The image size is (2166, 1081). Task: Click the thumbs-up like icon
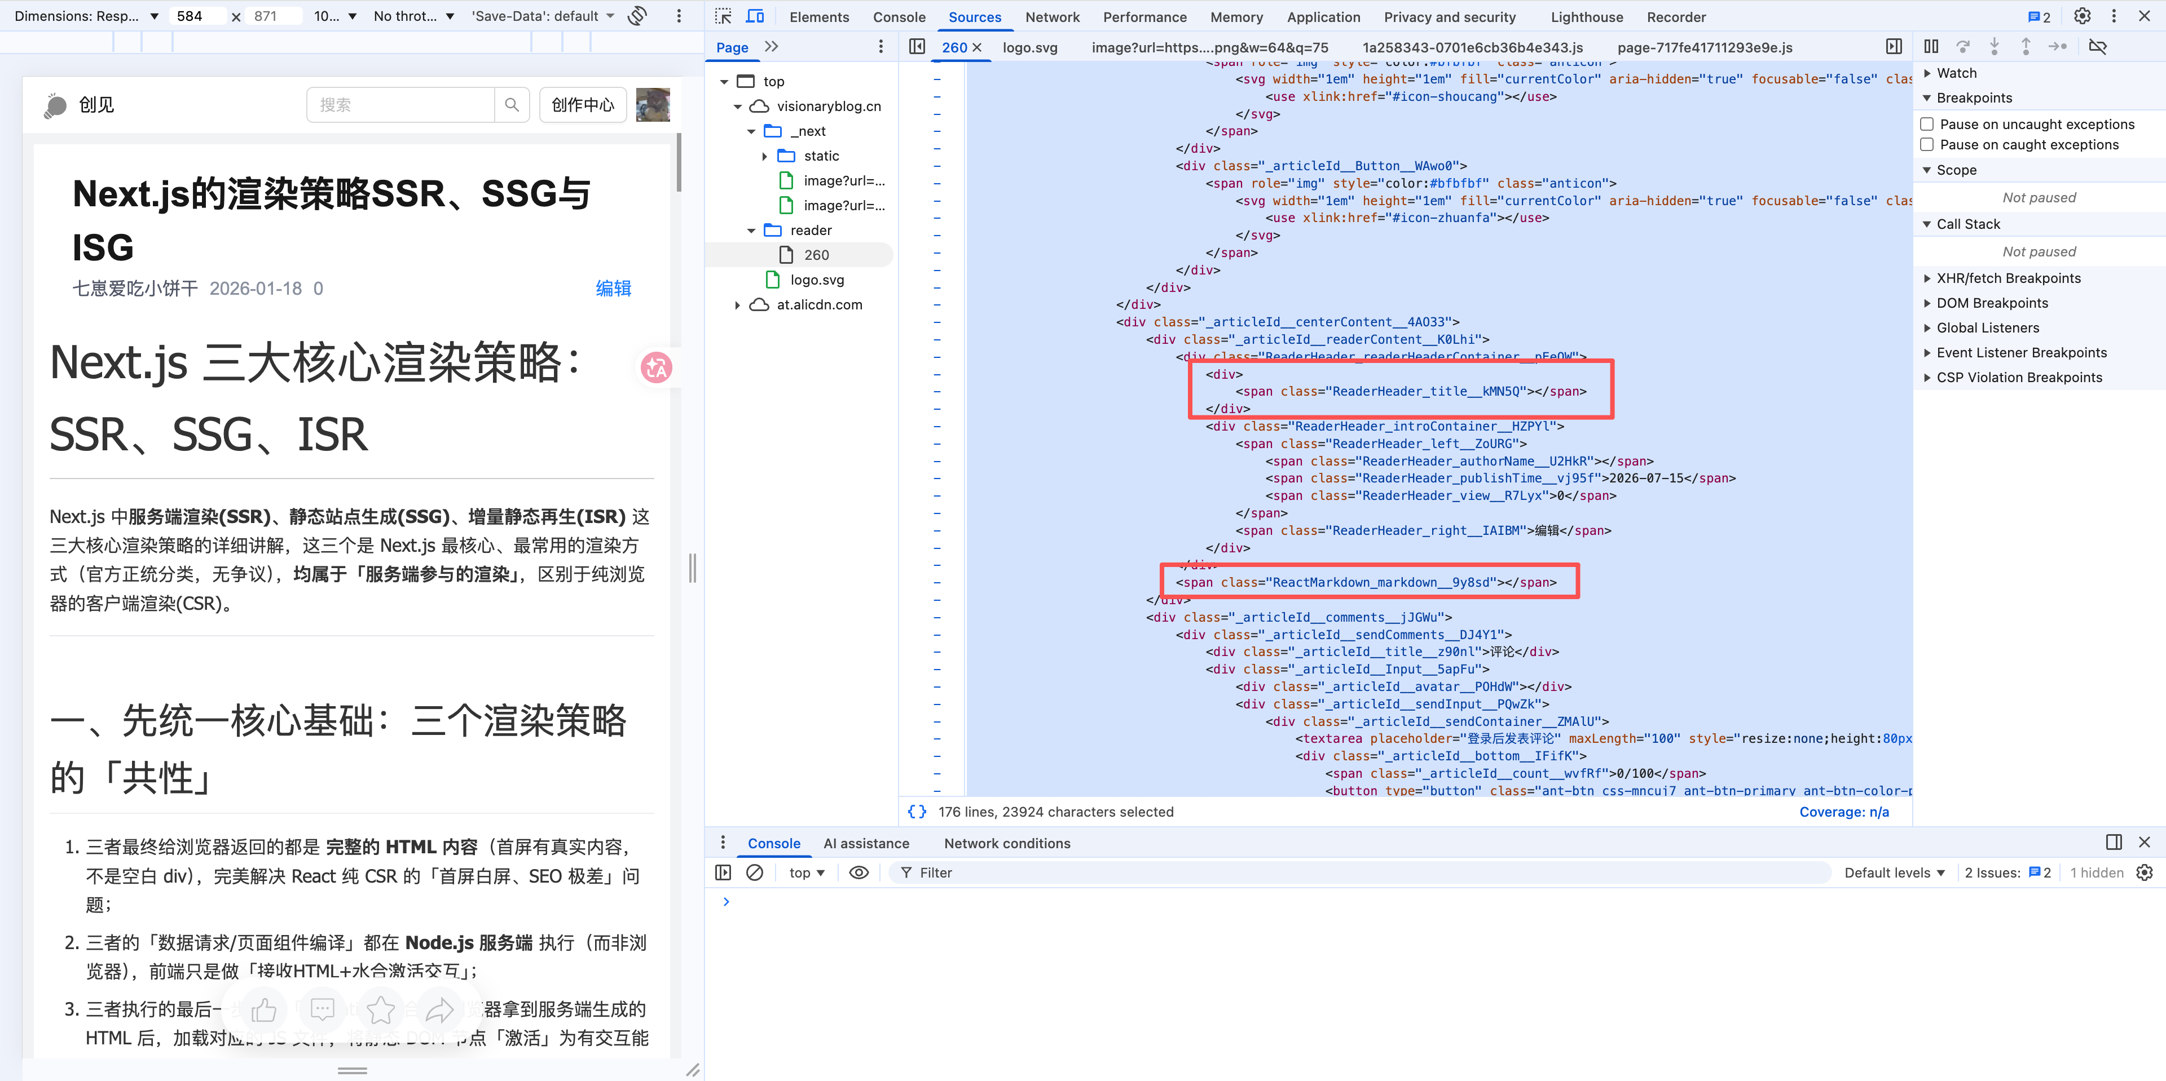pos(264,1009)
